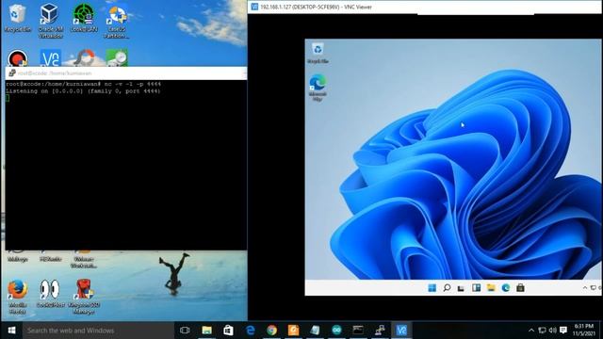
Task: Open Widgets in the remote Windows 11 taskbar
Action: [476, 288]
